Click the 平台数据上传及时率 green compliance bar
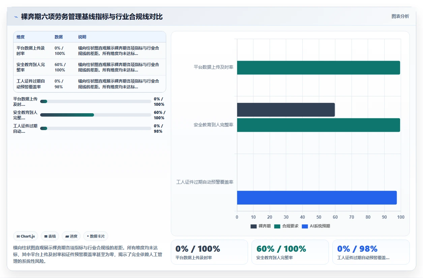This screenshot has width=423, height=278. [x=319, y=68]
